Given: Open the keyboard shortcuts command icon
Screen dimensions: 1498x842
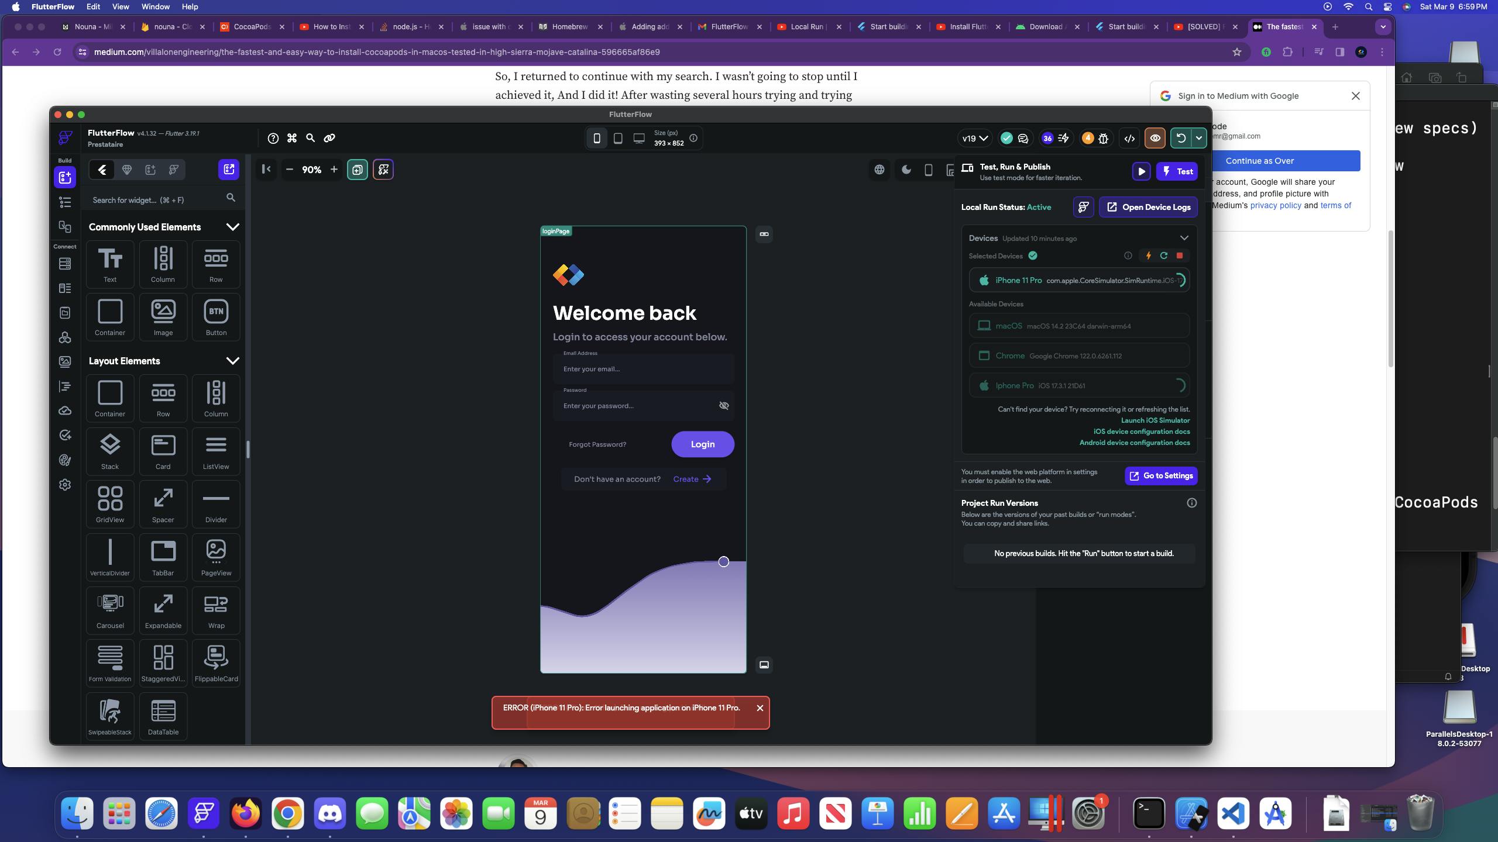Looking at the screenshot, I should point(292,138).
